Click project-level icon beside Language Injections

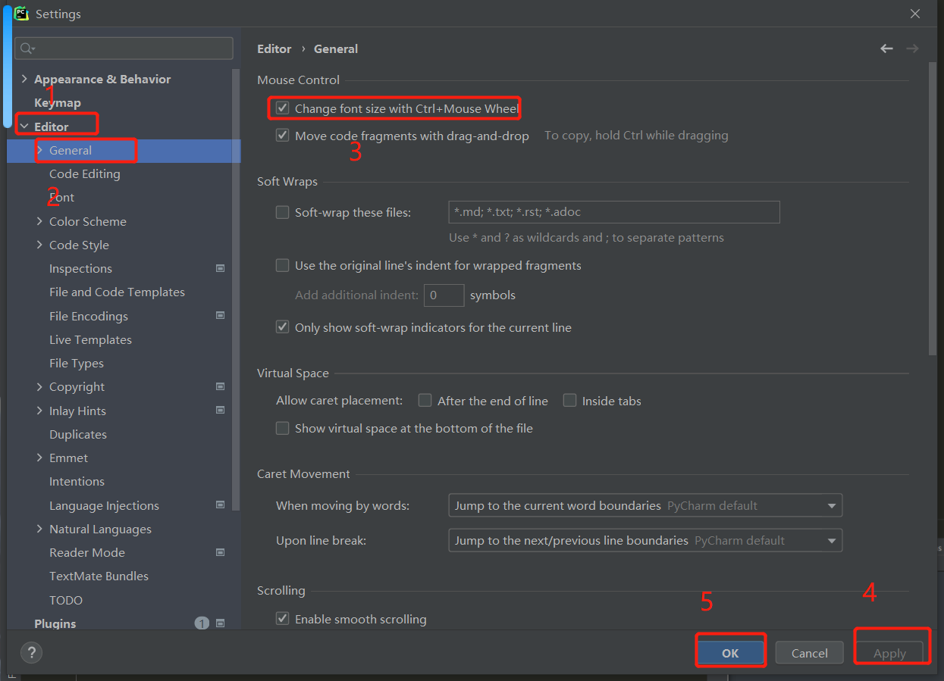[220, 505]
